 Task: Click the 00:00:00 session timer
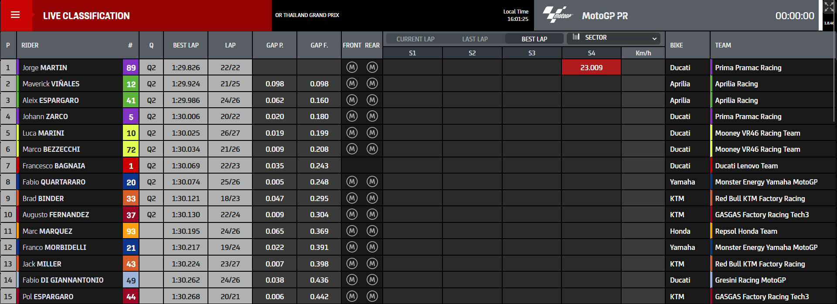794,16
